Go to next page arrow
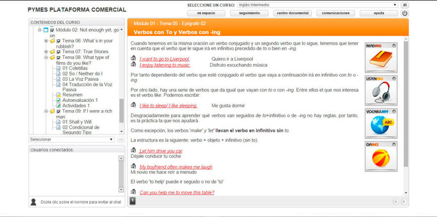The height and width of the screenshot is (217, 437). point(403,202)
